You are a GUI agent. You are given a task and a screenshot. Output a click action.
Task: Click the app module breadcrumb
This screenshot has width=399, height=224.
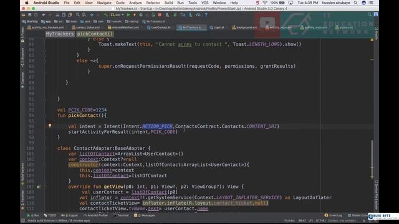[x=46, y=22]
